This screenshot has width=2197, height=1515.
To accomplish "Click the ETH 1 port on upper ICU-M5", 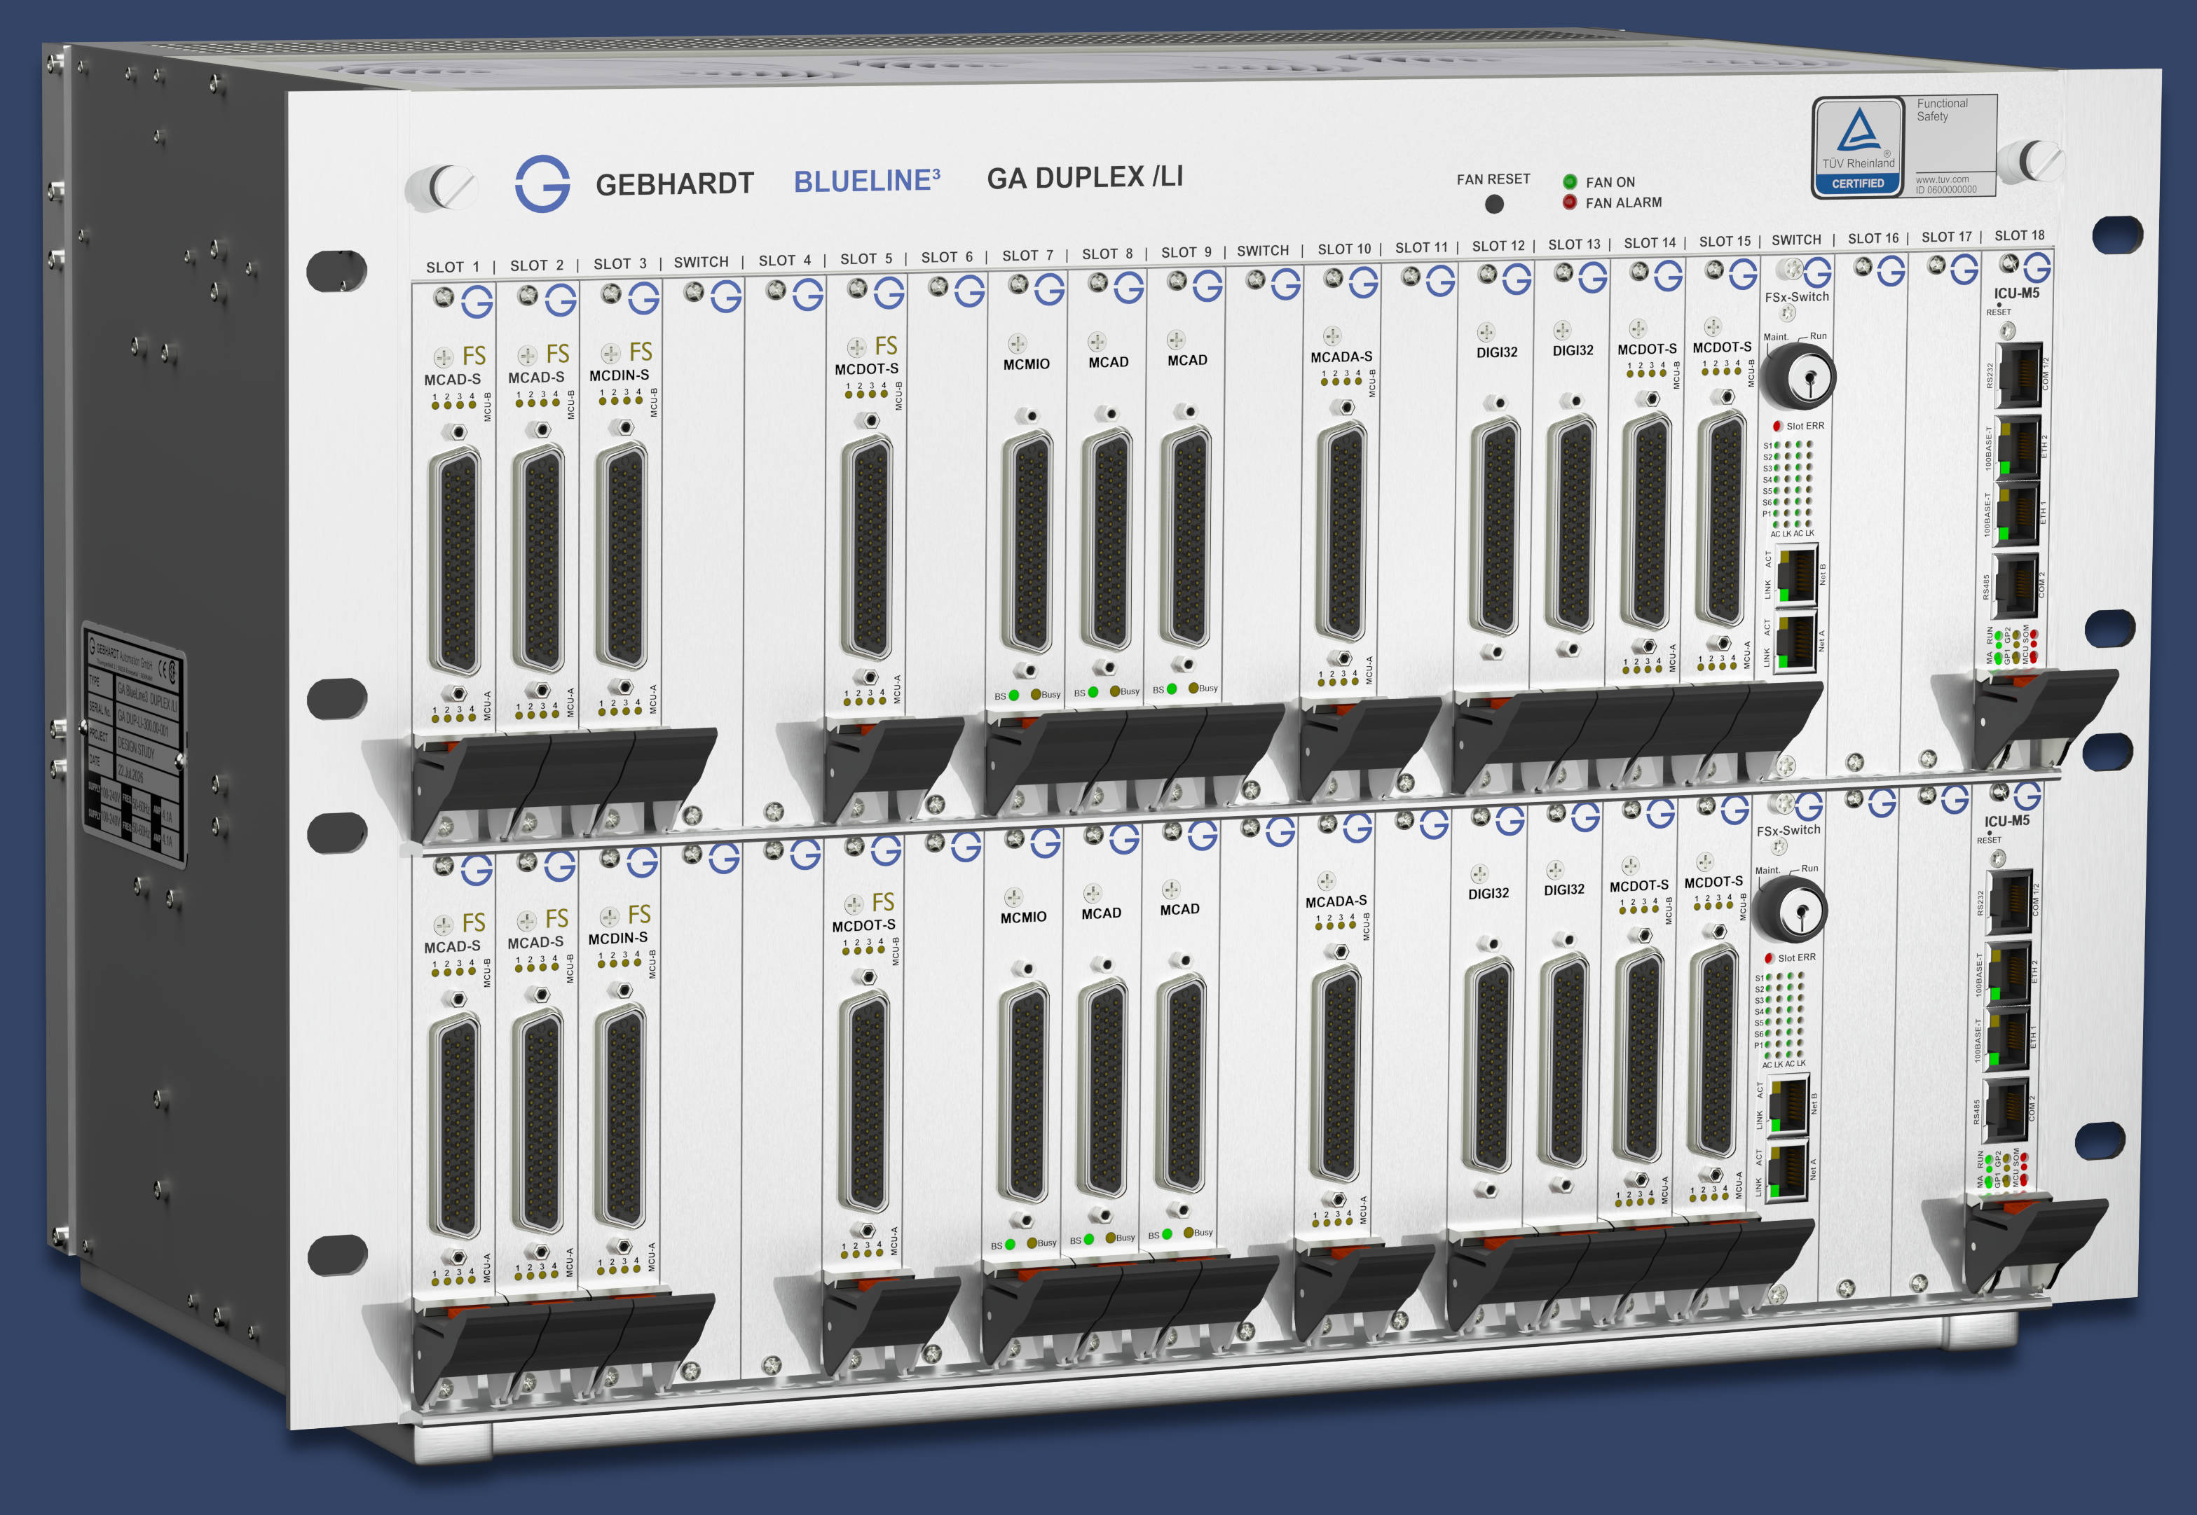I will point(2016,513).
